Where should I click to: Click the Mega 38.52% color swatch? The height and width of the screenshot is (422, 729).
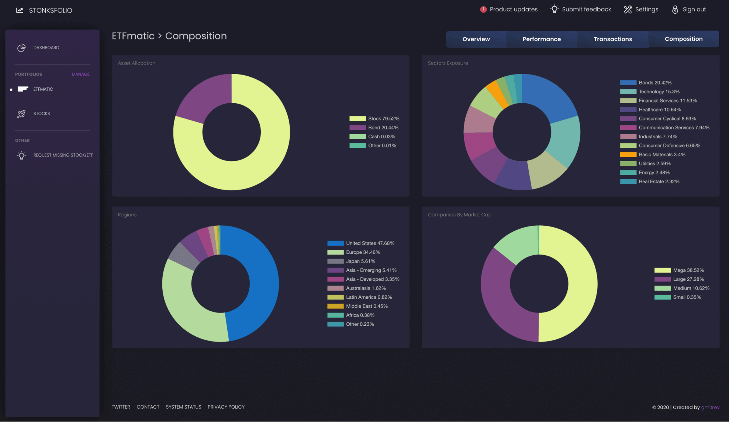click(x=662, y=270)
